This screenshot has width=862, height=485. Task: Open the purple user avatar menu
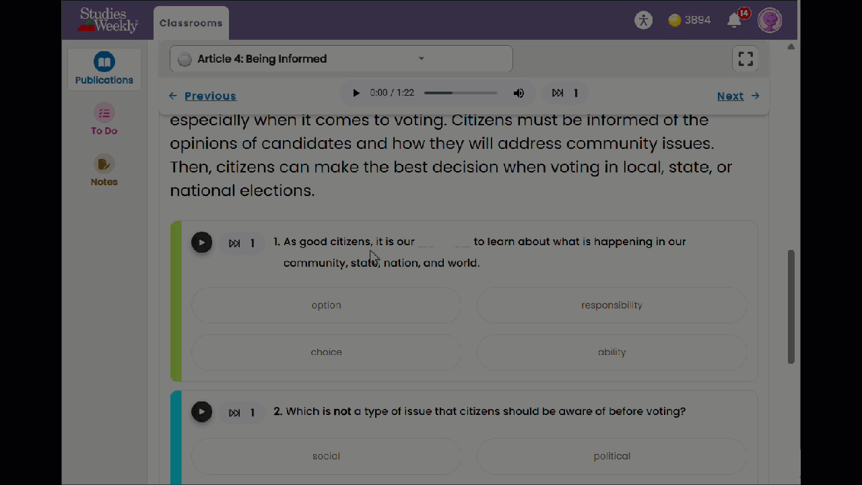pos(770,20)
